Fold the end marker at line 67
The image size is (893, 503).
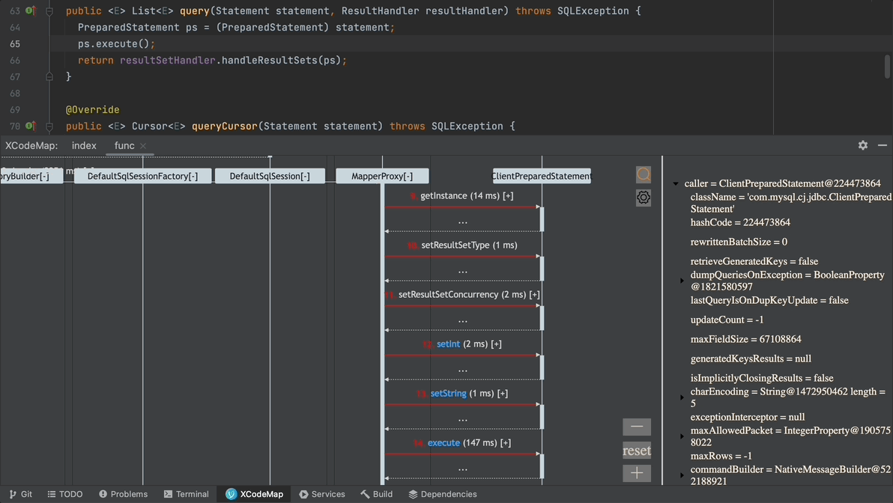[49, 76]
